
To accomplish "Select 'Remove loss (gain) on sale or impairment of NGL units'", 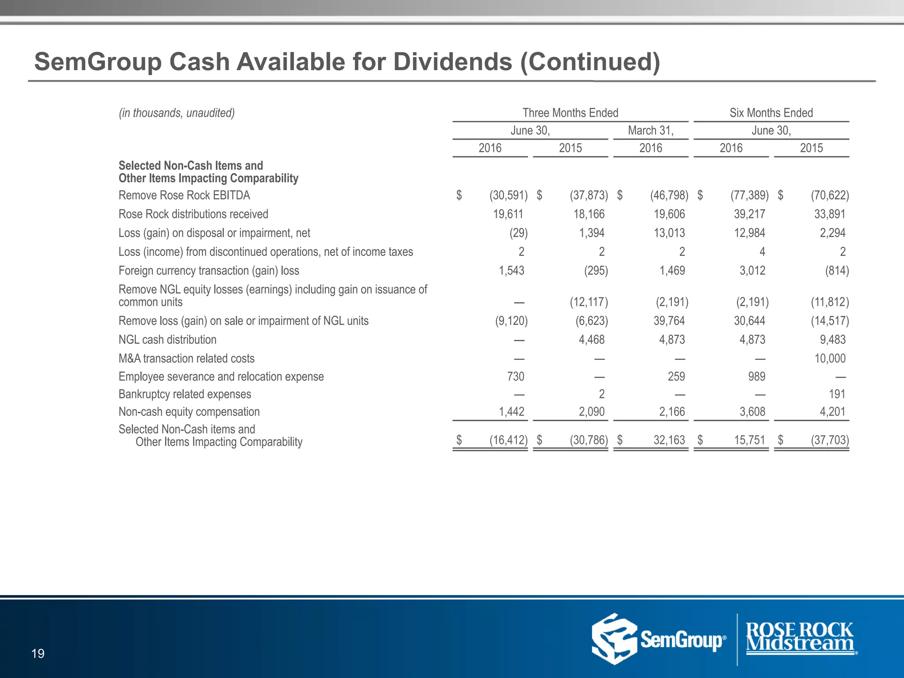I will point(243,321).
